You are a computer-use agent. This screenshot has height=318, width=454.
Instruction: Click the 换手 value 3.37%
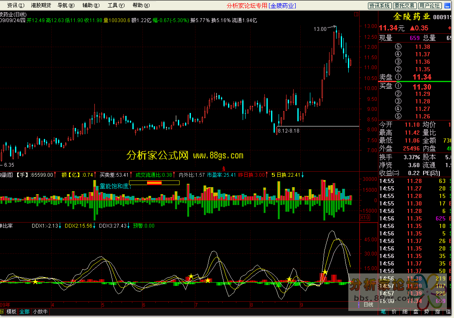(411, 158)
